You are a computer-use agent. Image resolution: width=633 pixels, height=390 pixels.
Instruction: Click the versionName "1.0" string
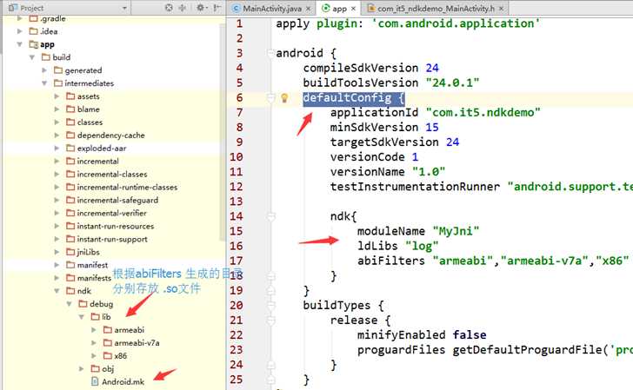coord(429,172)
